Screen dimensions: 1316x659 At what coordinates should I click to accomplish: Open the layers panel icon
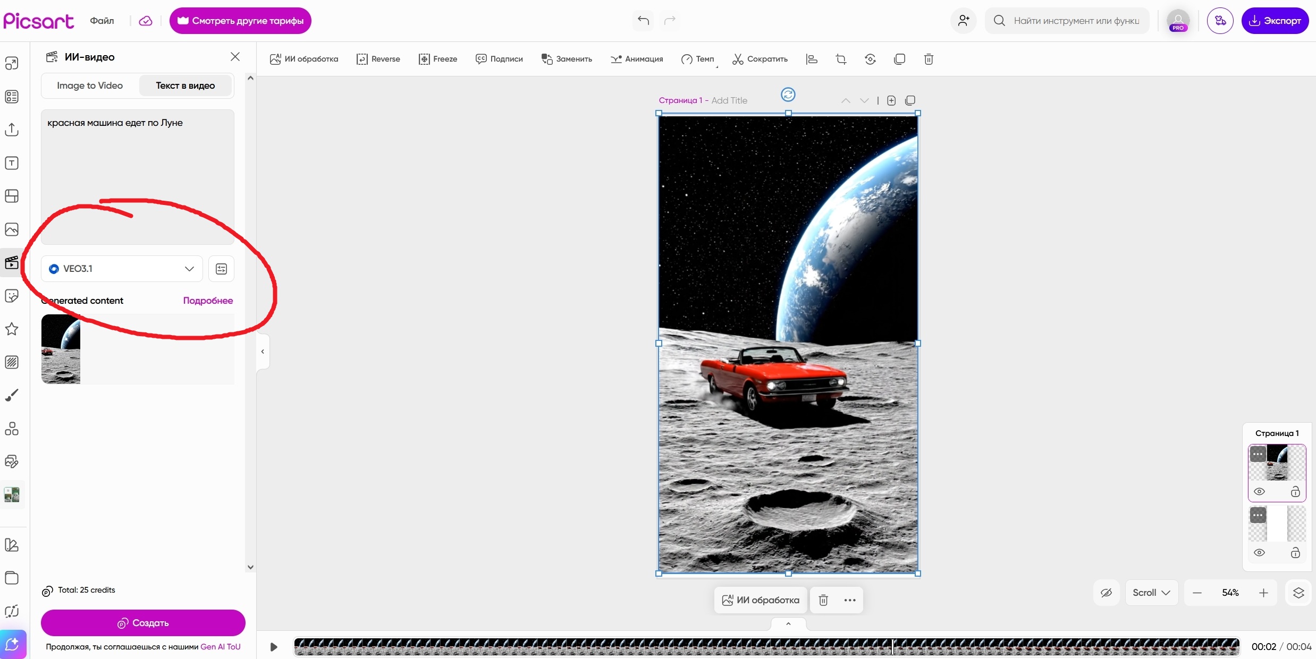point(1298,593)
